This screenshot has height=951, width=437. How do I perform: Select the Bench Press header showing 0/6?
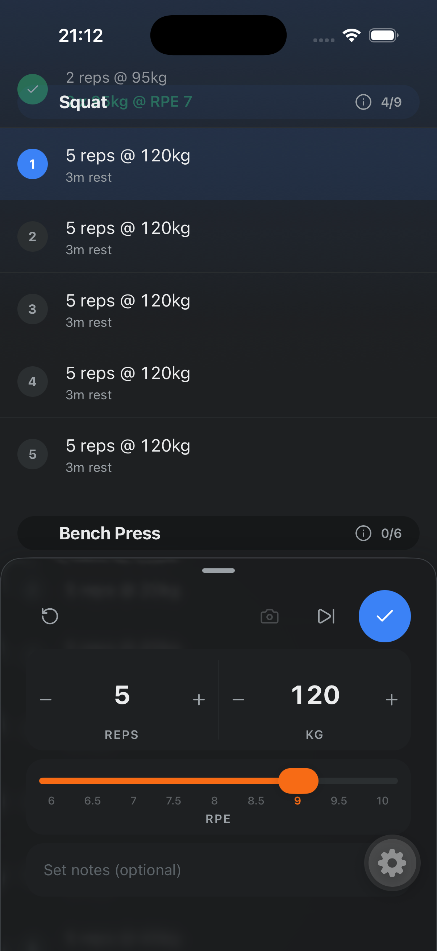pos(391,534)
